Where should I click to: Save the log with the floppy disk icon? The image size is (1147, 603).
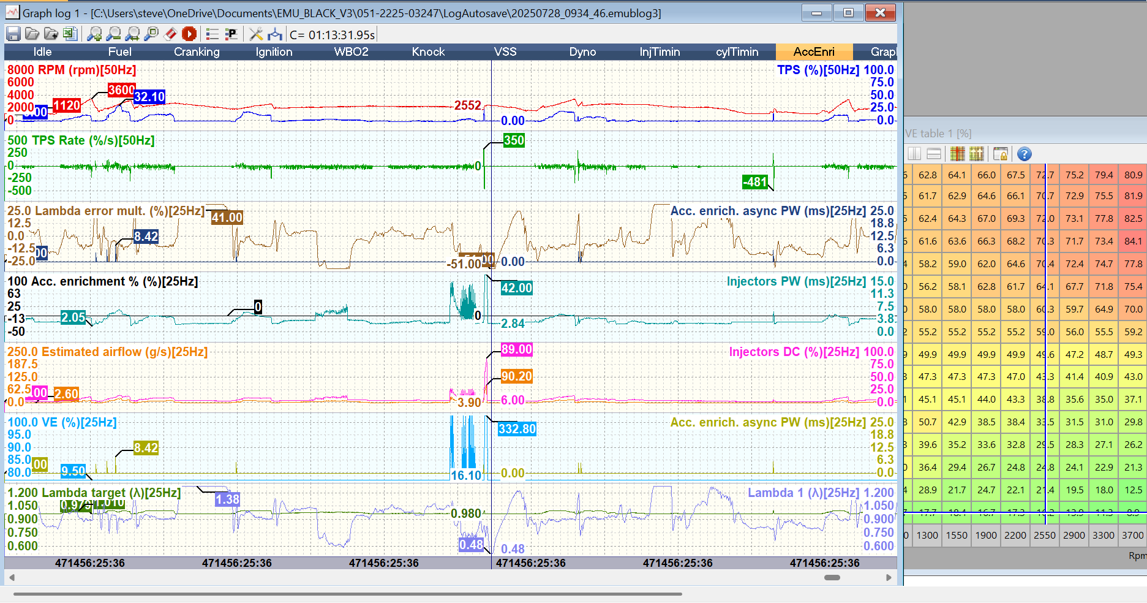(13, 34)
